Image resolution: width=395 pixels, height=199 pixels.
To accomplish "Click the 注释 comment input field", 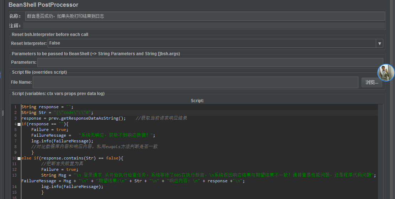I will 204,26.
